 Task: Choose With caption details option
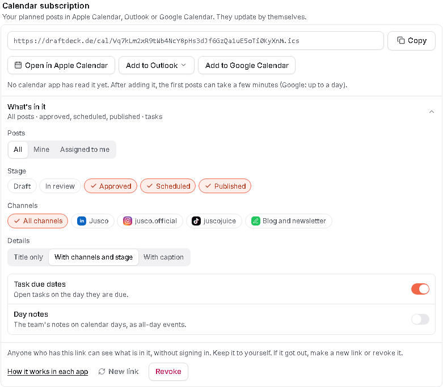tap(163, 257)
